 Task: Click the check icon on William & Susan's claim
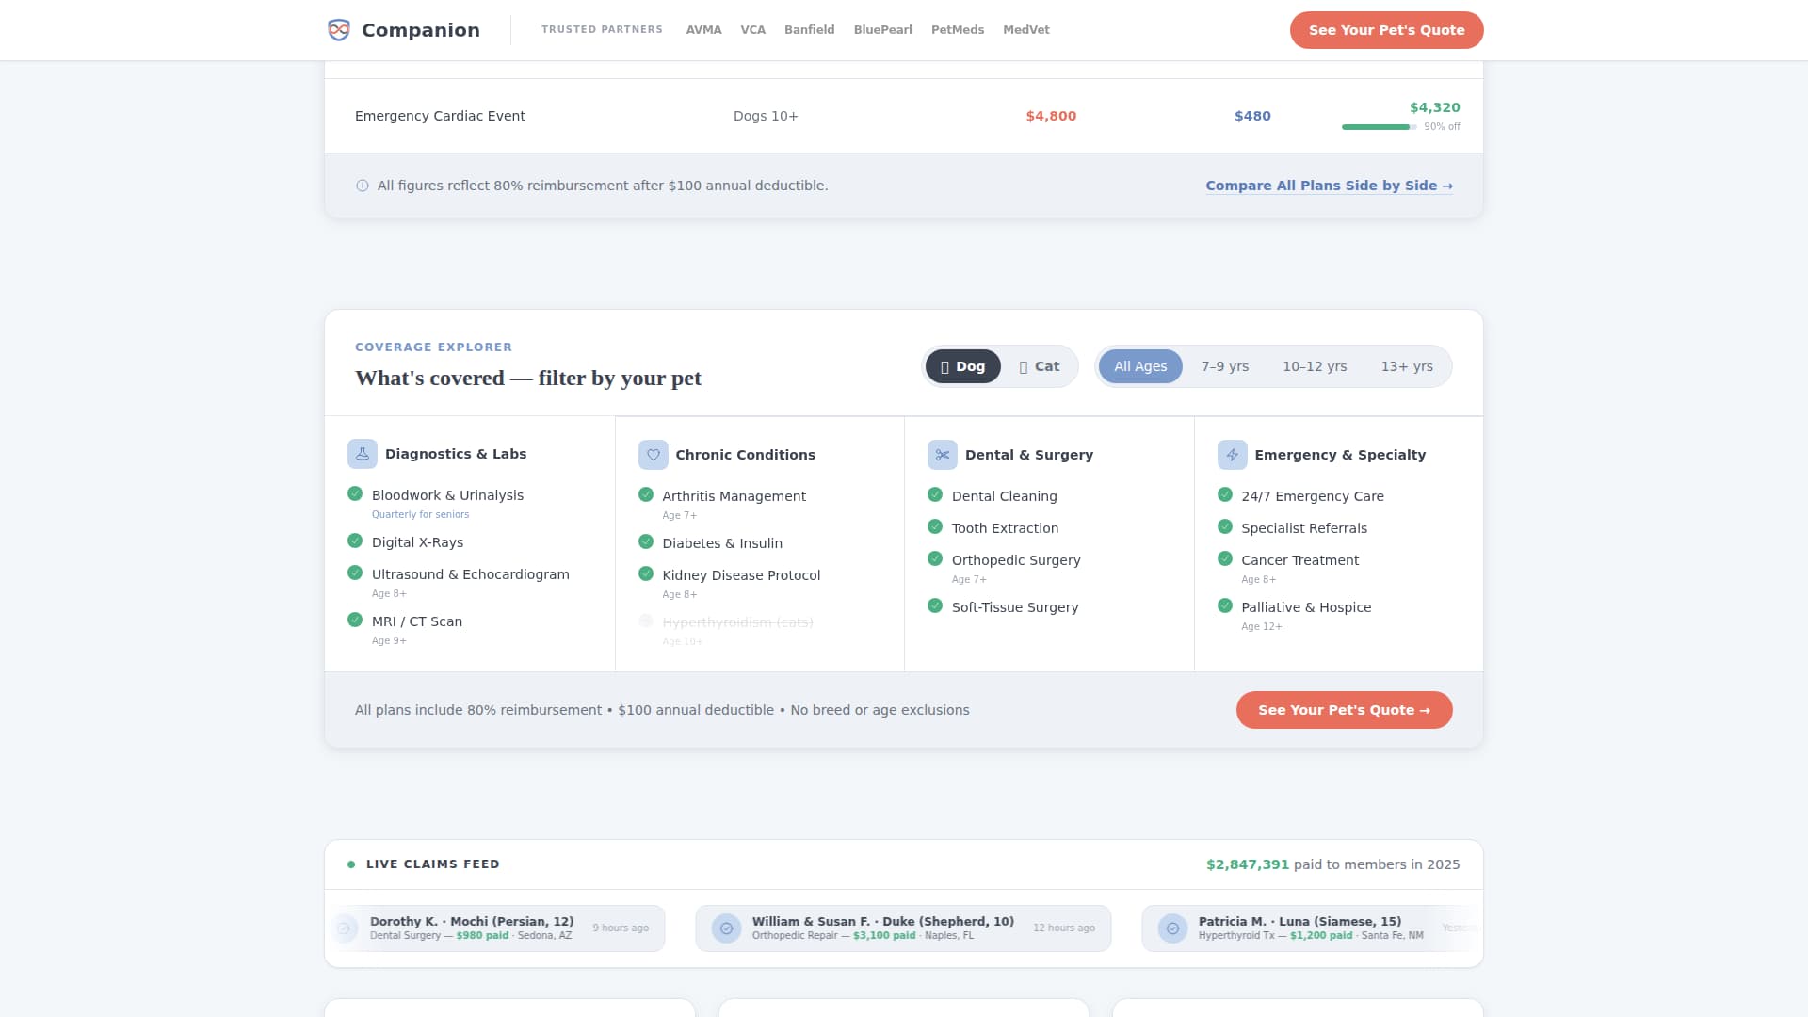[x=726, y=928]
